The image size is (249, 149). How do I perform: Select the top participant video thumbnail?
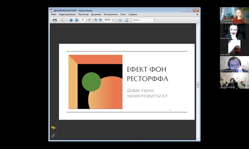point(234,15)
